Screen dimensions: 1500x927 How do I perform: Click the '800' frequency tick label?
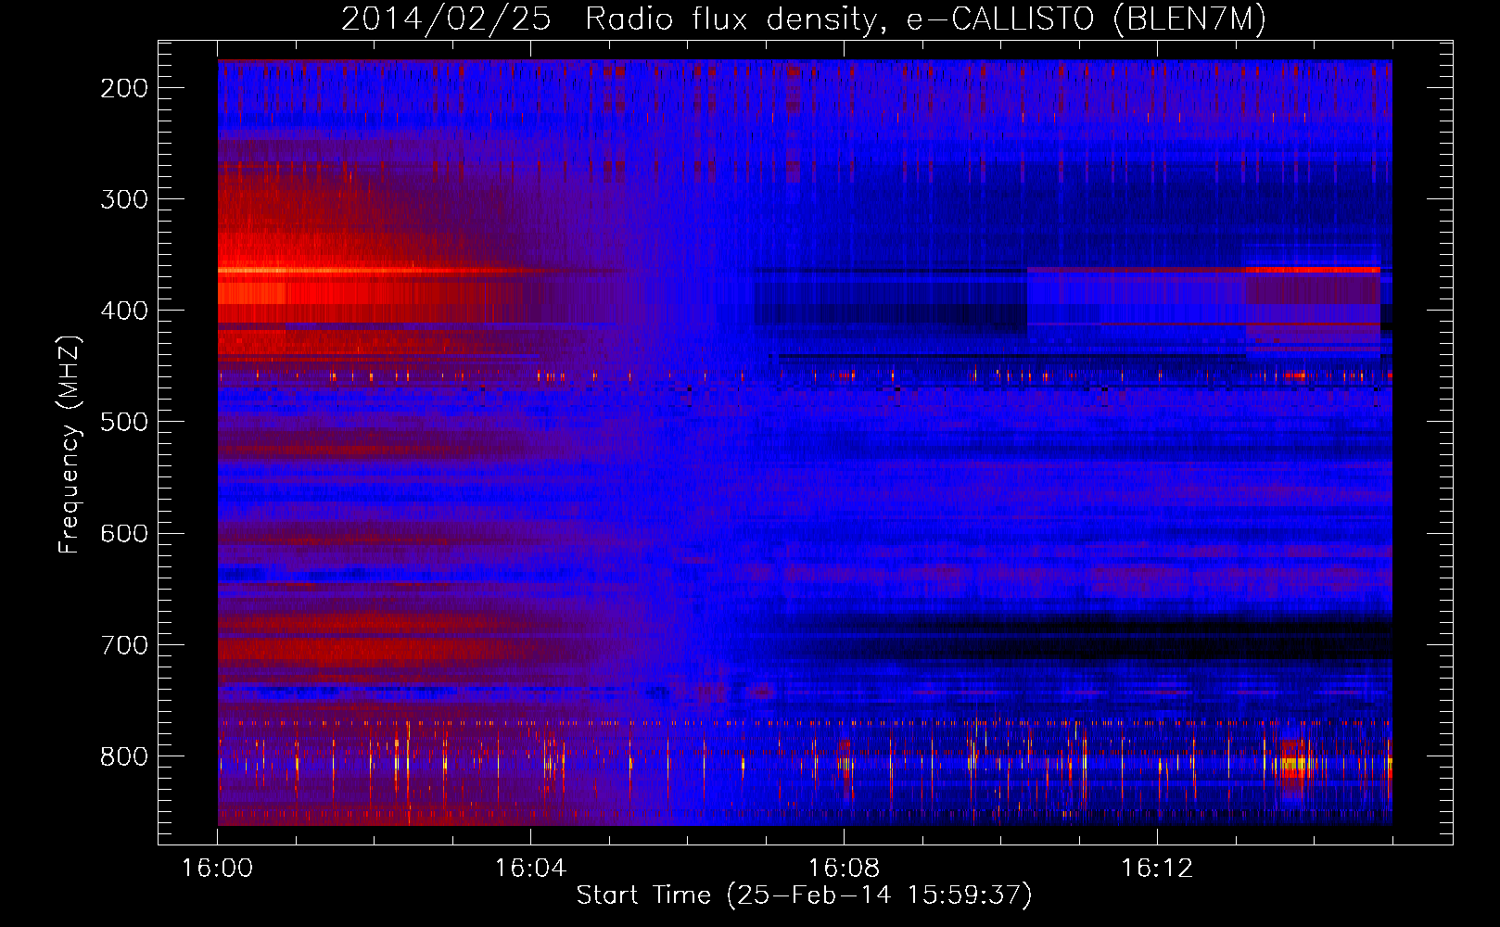pos(124,756)
